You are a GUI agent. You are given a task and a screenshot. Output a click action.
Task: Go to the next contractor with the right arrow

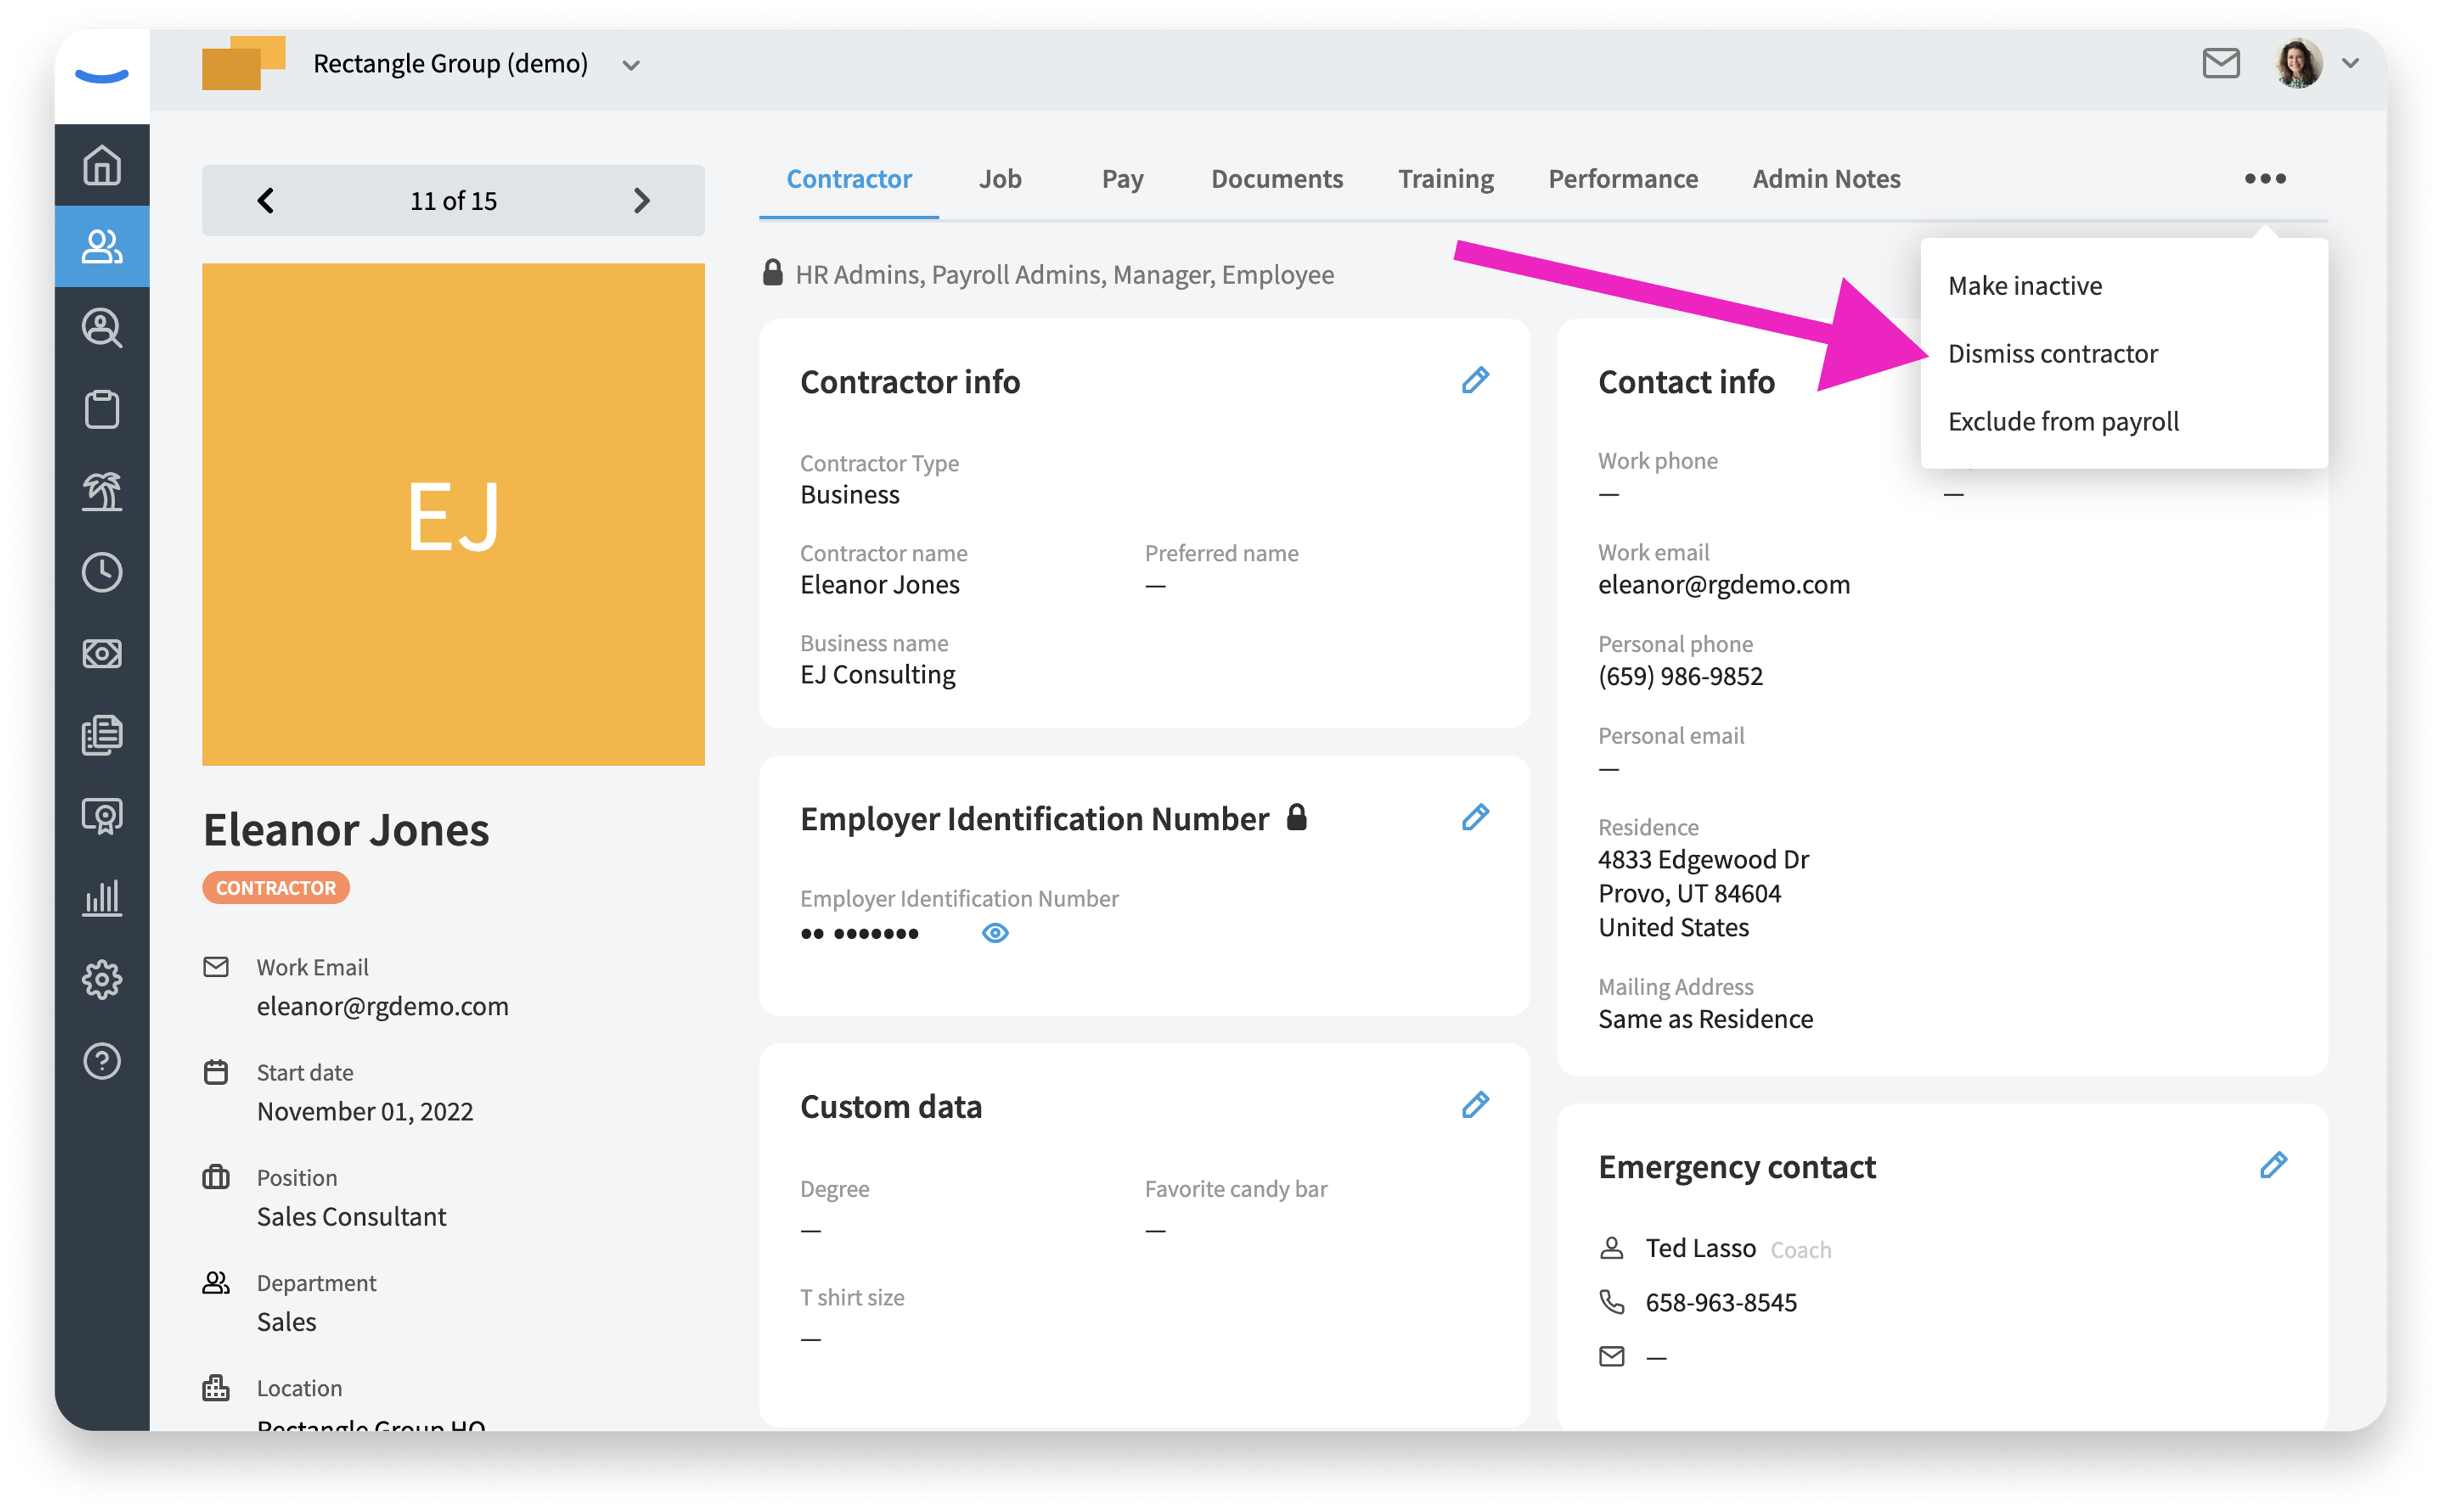(642, 201)
